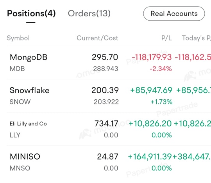Click the LLY ticker symbol
Screen dimensions: 211x183
[x=15, y=135]
